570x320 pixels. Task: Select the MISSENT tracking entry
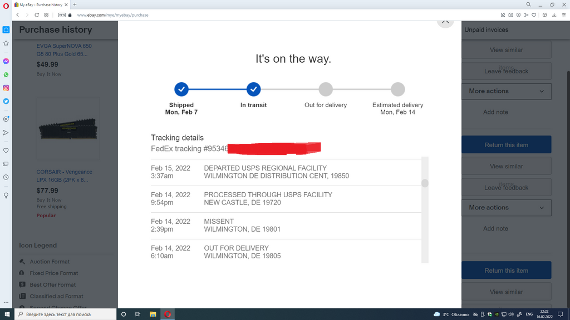click(286, 226)
